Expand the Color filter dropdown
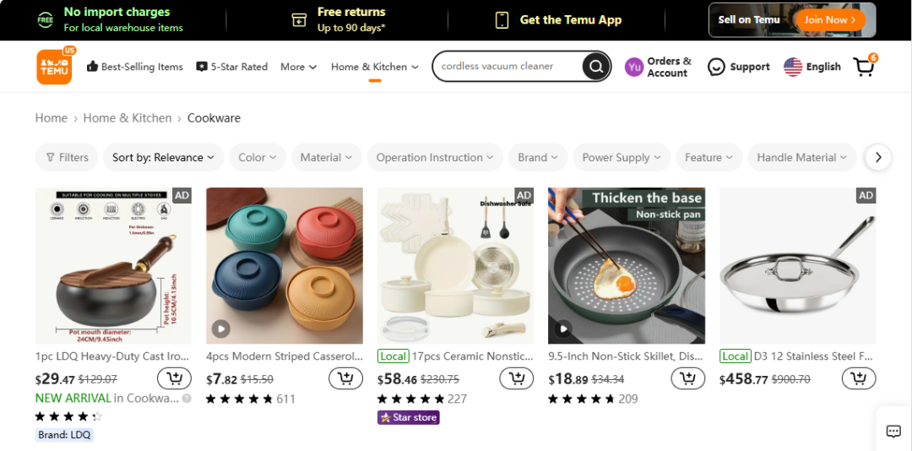Viewport: 912px width, 451px height. 257,157
